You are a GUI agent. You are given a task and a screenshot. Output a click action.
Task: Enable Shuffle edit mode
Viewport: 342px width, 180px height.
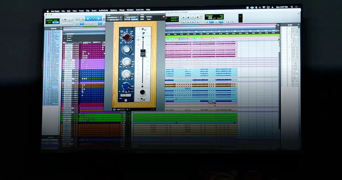point(49,20)
